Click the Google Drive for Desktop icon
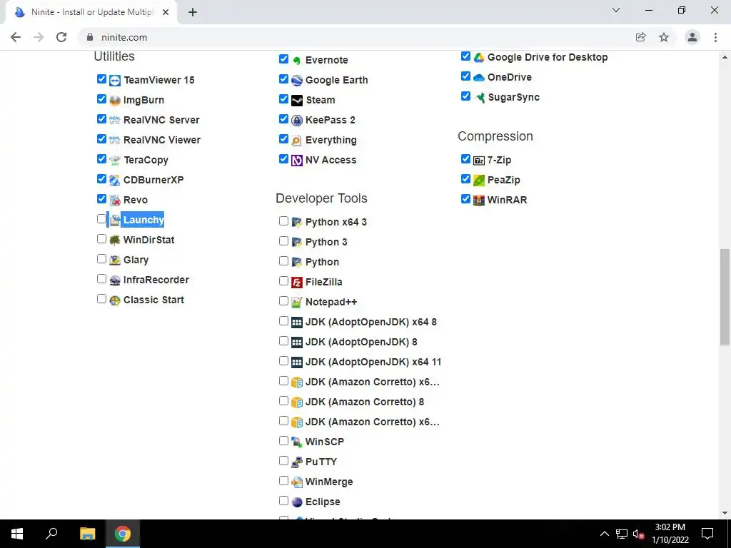 point(479,58)
